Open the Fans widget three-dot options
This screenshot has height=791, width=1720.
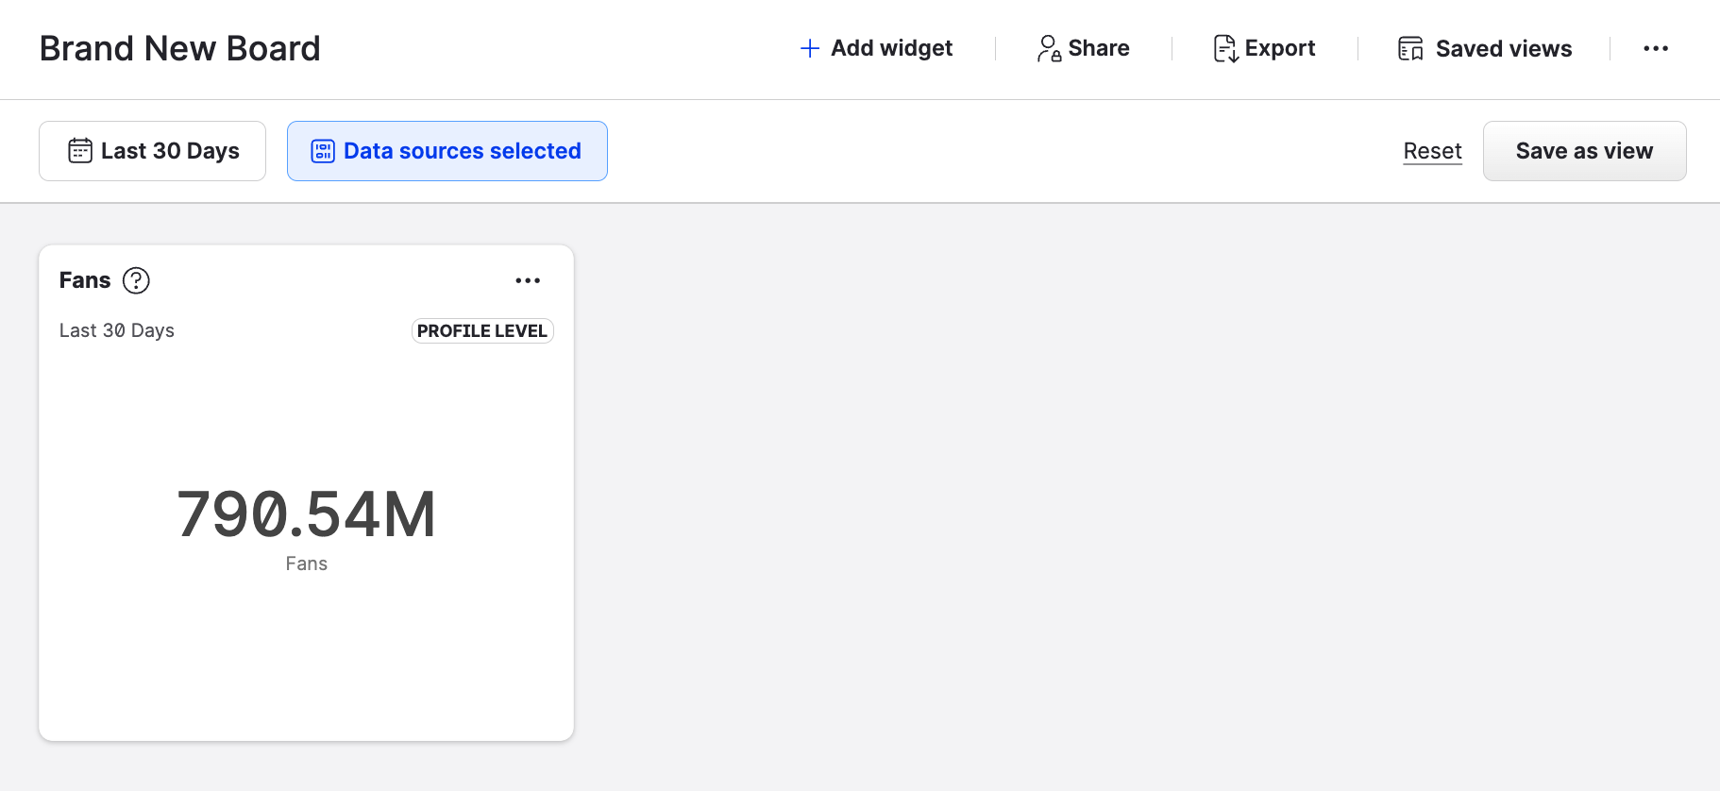pyautogui.click(x=528, y=280)
